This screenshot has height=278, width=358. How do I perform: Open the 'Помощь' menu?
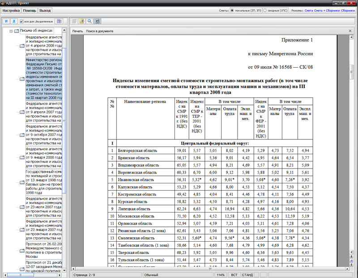(x=30, y=10)
